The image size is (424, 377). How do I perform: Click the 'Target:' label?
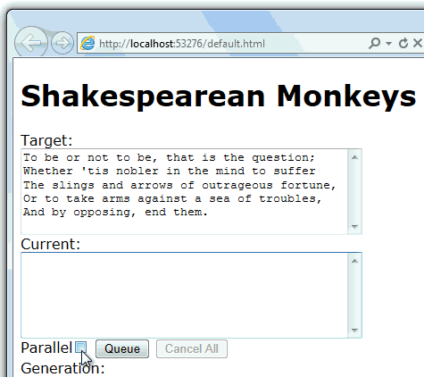46,140
